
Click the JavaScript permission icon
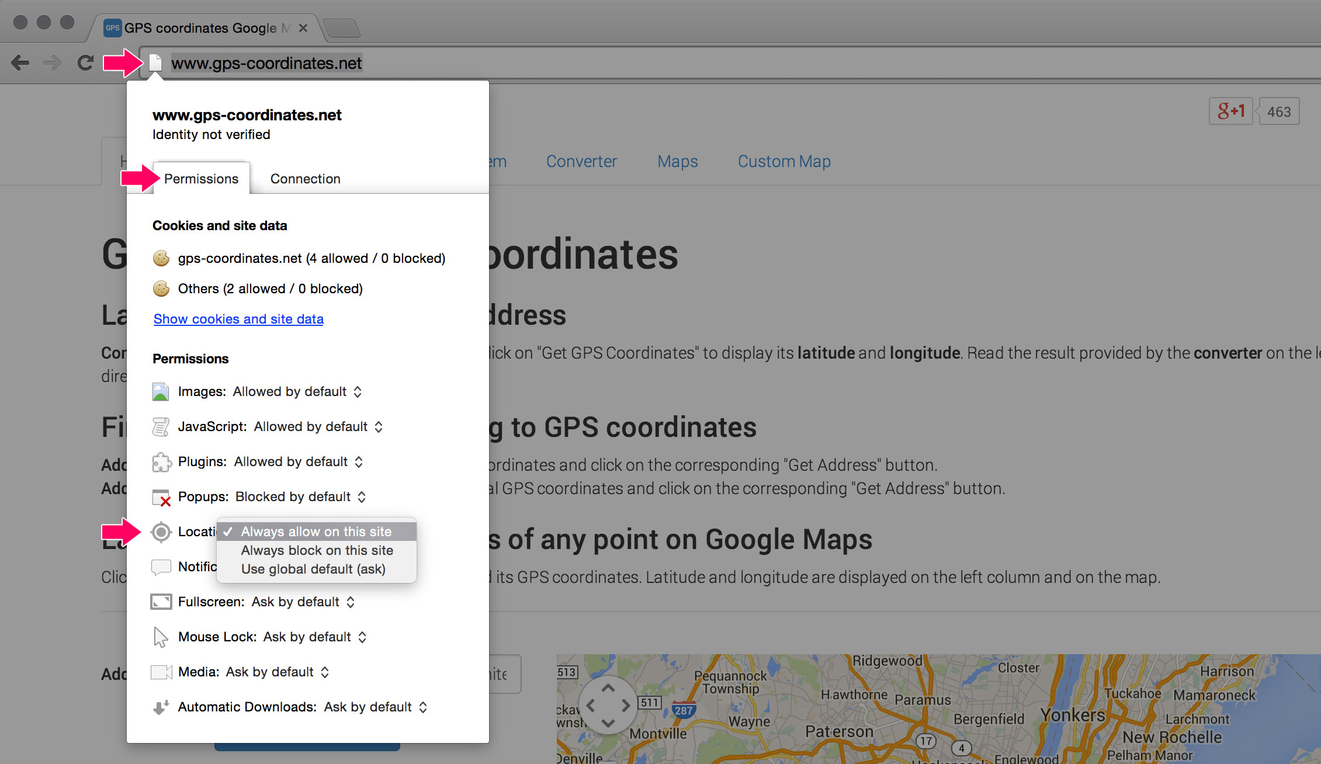(161, 426)
